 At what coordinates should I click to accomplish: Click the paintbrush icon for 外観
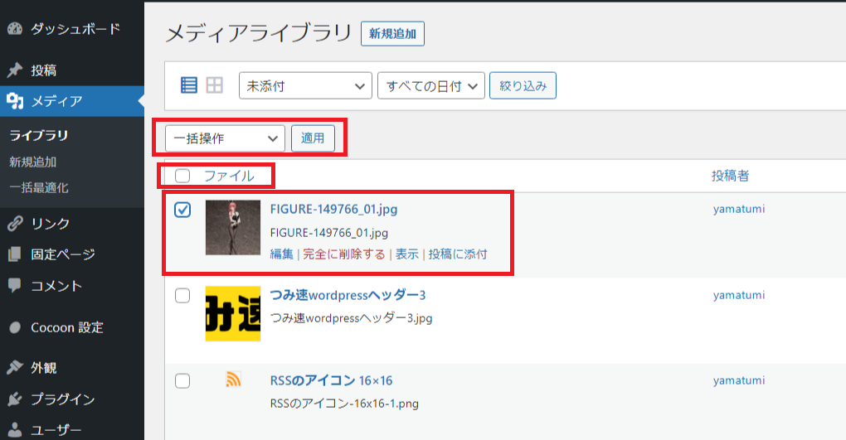point(15,368)
